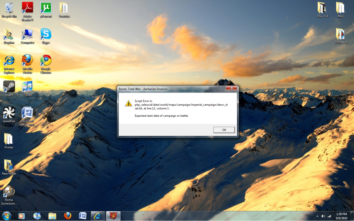The width and height of the screenshot is (354, 221).
Task: Expand the hidden system tray icons arrow
Action: [x=317, y=216]
